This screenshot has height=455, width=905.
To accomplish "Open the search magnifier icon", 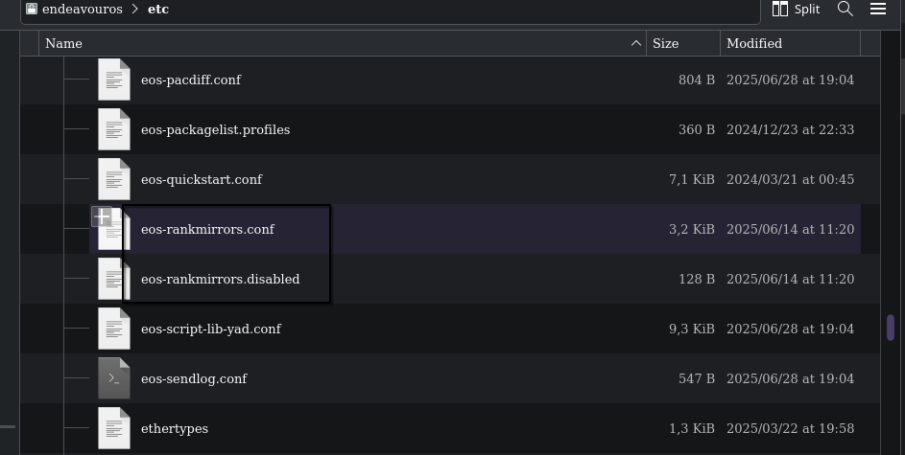I will (845, 9).
